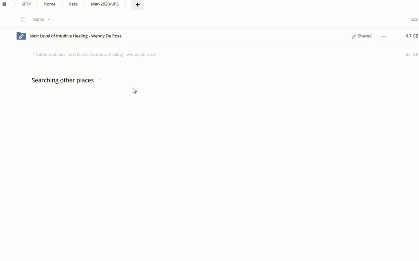Open the Next Level of Intuitive Healing folder
Viewport: 419px width, 261px height.
pos(76,36)
